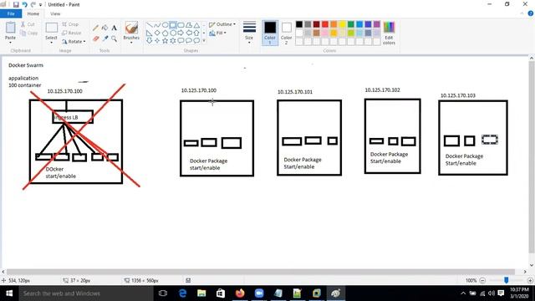Open the File menu
535x301 pixels.
11,13
